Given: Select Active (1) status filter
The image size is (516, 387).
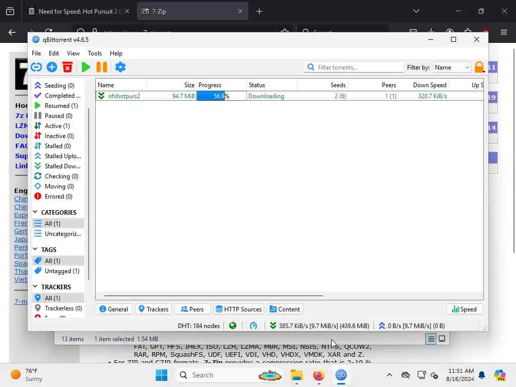Looking at the screenshot, I should click(58, 125).
